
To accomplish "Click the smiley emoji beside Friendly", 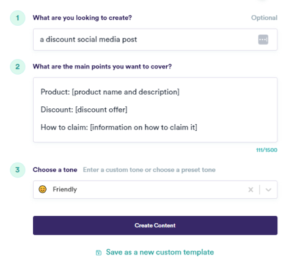I will [x=43, y=190].
